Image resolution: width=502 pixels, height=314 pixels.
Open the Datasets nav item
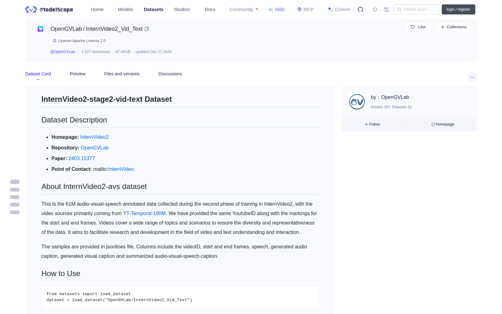(154, 9)
